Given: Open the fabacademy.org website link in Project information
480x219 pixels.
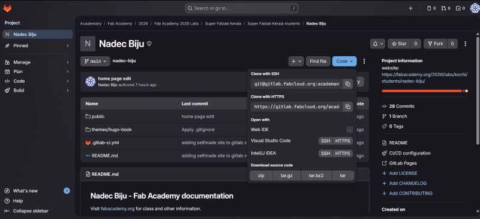Looking at the screenshot, I should coord(425,78).
